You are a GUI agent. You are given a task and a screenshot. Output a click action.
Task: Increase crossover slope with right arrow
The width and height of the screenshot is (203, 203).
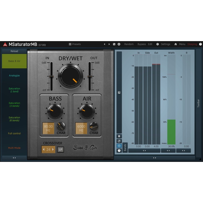tap(53, 149)
